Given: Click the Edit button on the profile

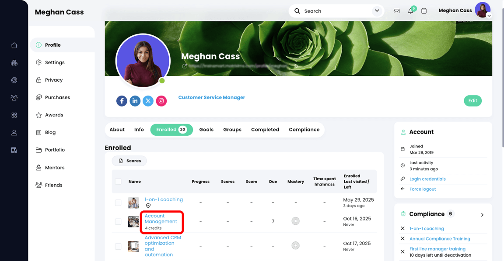Looking at the screenshot, I should pyautogui.click(x=472, y=100).
